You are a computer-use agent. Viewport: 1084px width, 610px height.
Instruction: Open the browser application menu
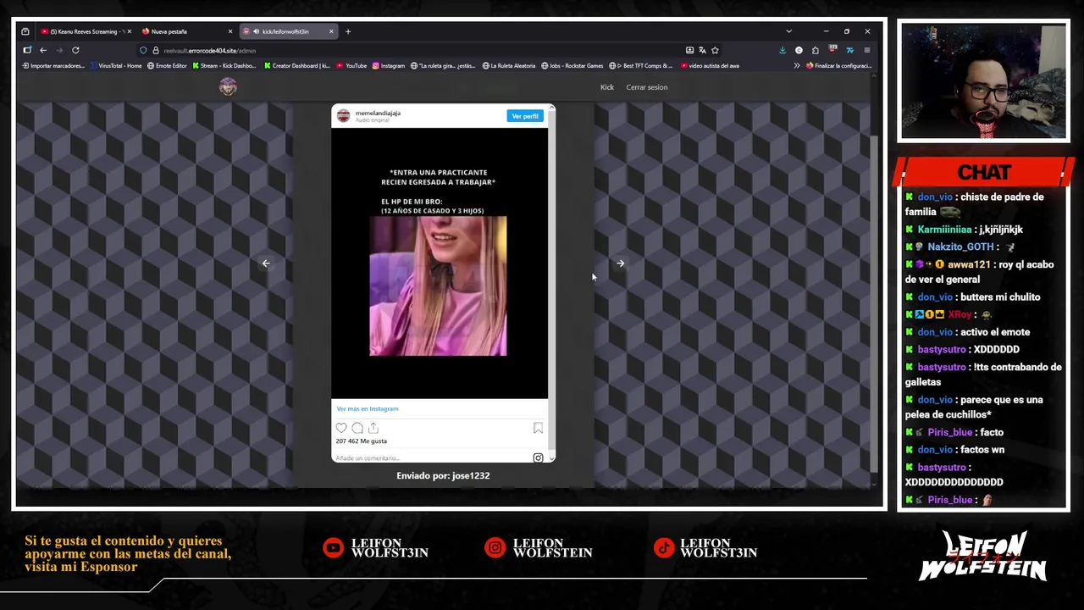click(x=866, y=50)
